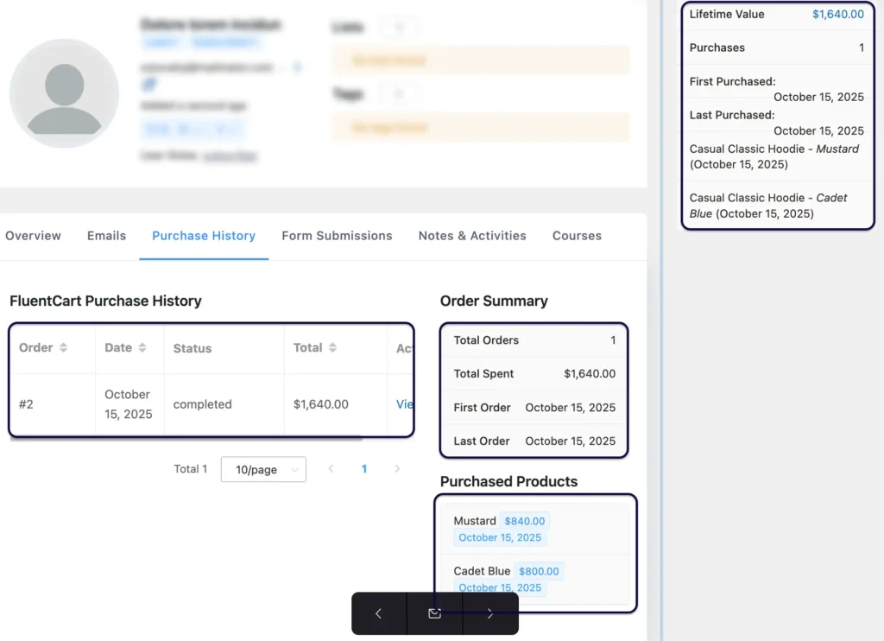Open the Notes & Activities tab
884x641 pixels.
point(472,235)
